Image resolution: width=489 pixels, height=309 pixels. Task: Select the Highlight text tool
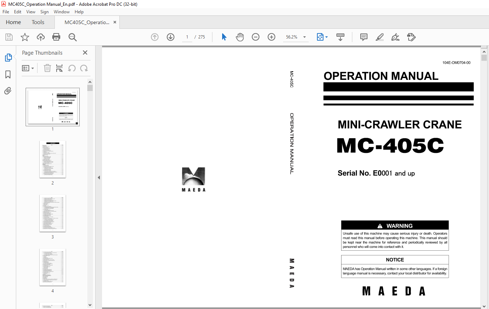click(379, 37)
